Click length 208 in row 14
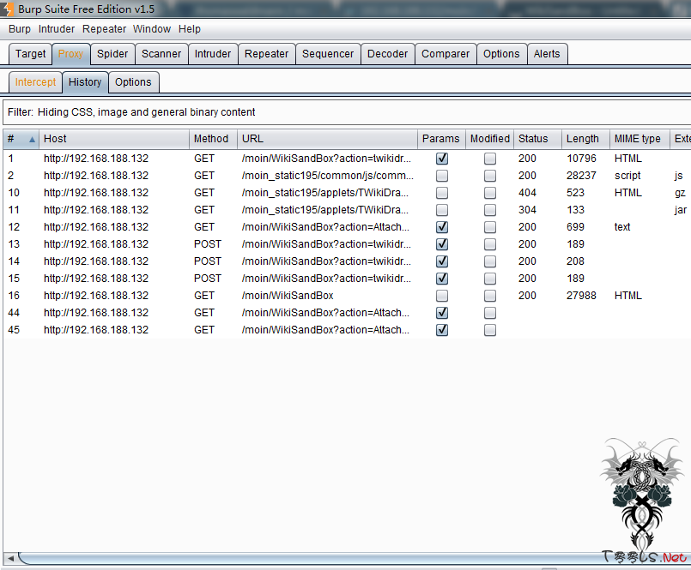Screen dimensions: 691x570 (x=575, y=261)
